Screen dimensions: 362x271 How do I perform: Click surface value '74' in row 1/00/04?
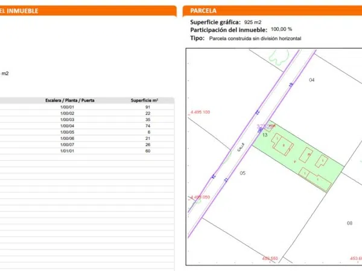pos(148,126)
